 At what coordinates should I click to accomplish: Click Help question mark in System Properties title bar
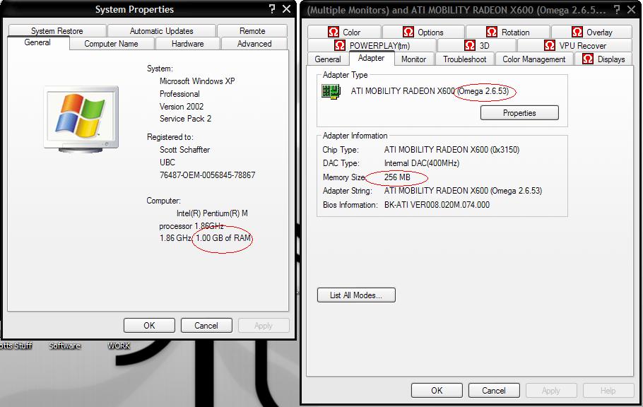[272, 8]
